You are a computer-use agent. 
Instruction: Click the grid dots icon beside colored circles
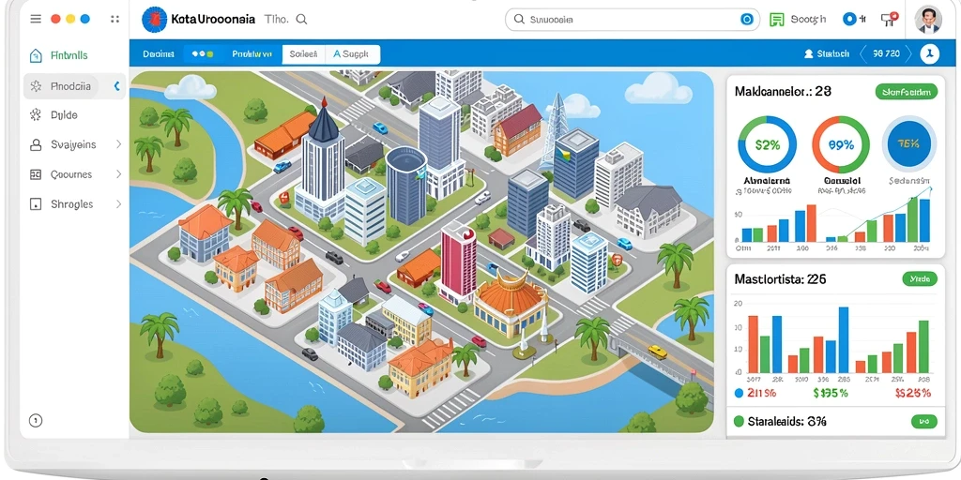114,19
